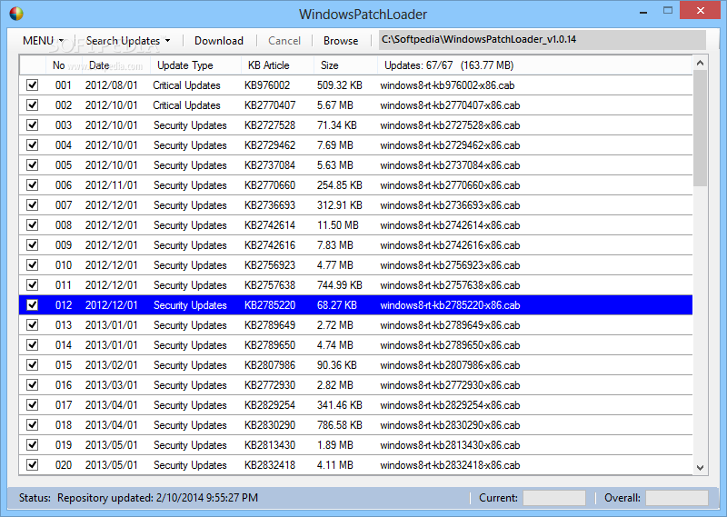The height and width of the screenshot is (517, 727).
Task: Select KB2757638 cell
Action: [x=270, y=285]
